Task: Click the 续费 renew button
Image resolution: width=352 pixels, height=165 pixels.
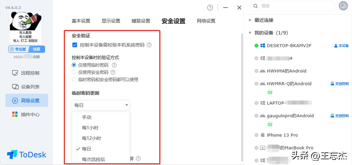Action: [x=36, y=49]
